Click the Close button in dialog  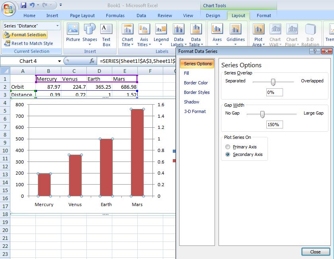pos(315,252)
